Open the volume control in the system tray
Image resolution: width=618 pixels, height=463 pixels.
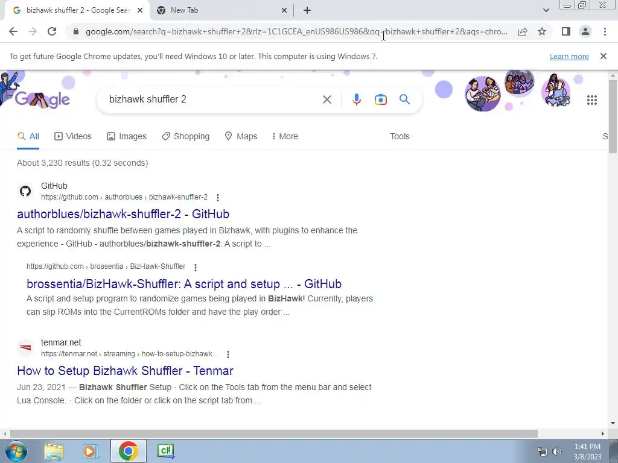pyautogui.click(x=557, y=452)
